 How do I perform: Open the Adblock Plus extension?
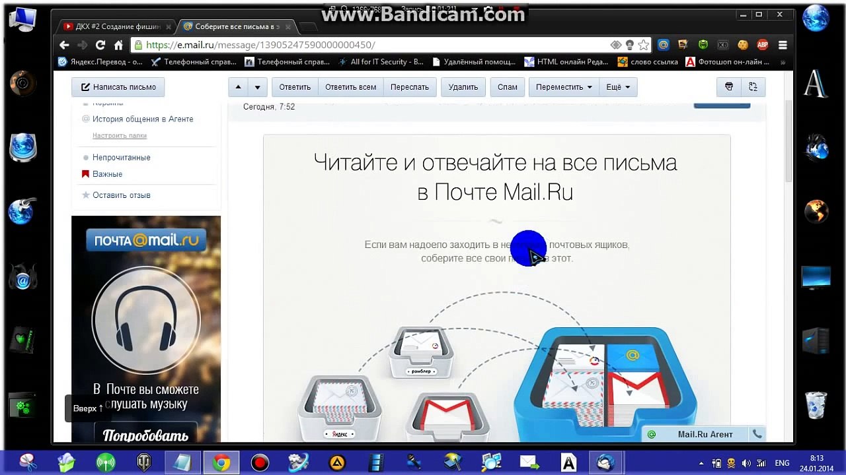[x=763, y=45]
